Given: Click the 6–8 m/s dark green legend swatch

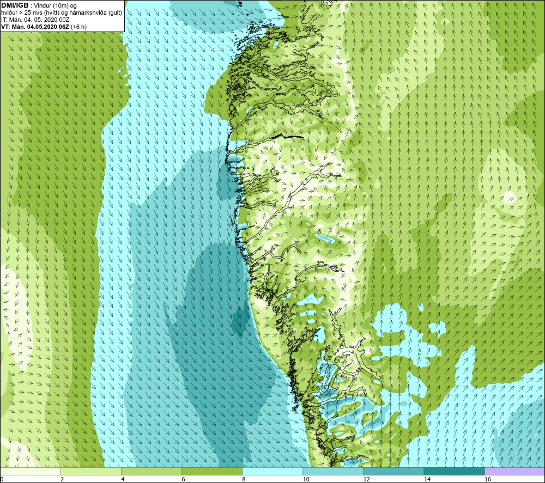Looking at the screenshot, I should click(212, 472).
